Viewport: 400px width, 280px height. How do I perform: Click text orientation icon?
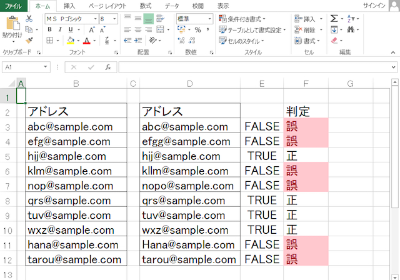(152, 40)
